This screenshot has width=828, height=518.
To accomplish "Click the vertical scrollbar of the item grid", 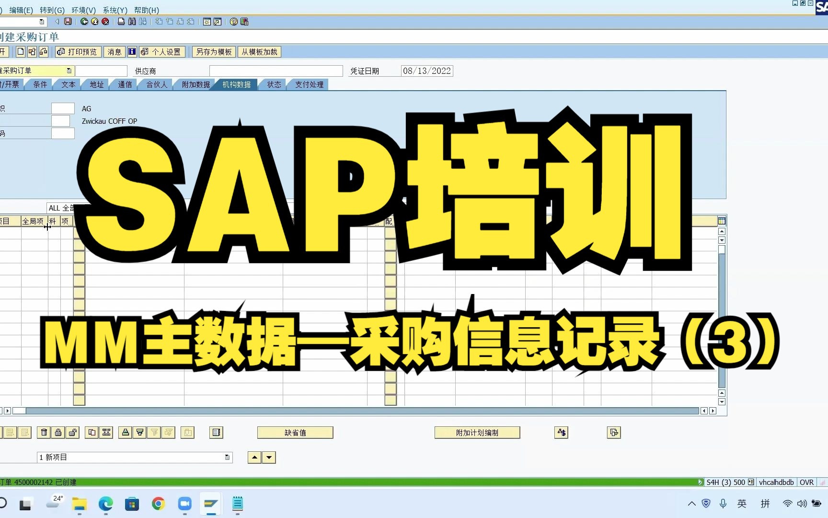I will 722,317.
